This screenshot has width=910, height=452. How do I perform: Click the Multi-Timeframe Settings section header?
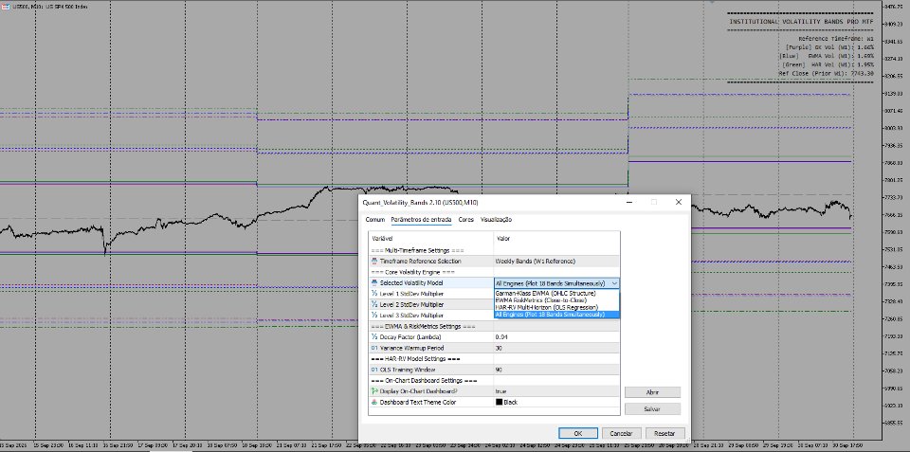click(417, 251)
